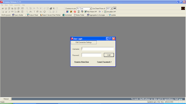The image size is (186, 104).
Task: Click the black circular logo icon at top right
Action: 183,8
